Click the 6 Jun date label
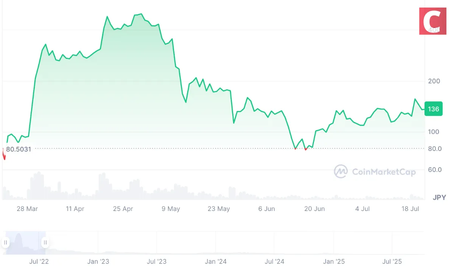Viewport: 454px width, 271px height. 266,209
